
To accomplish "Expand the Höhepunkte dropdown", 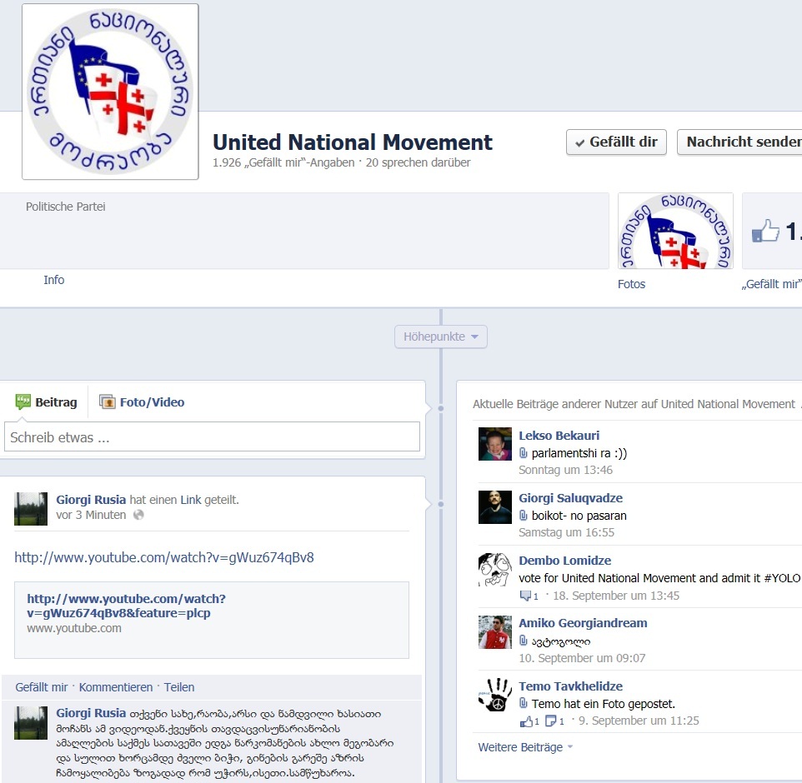I will click(x=440, y=337).
